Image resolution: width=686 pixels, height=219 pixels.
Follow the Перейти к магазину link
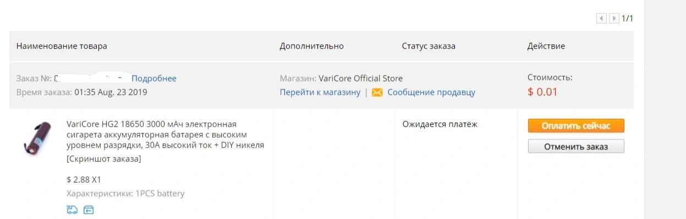click(x=320, y=92)
